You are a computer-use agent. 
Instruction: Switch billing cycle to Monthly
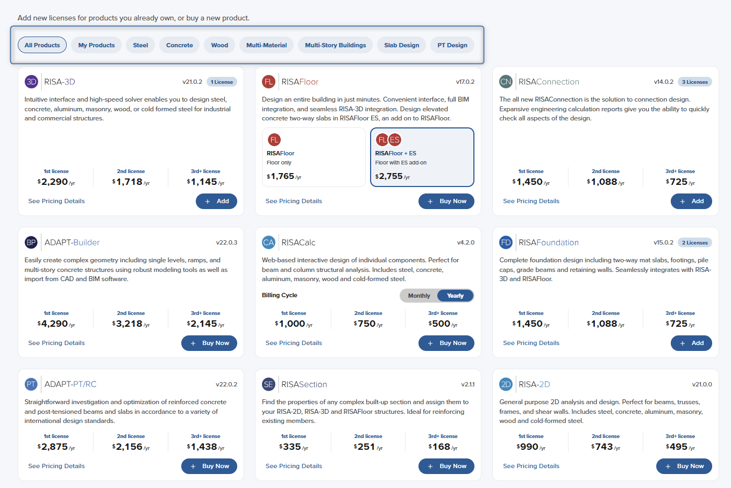coord(419,296)
